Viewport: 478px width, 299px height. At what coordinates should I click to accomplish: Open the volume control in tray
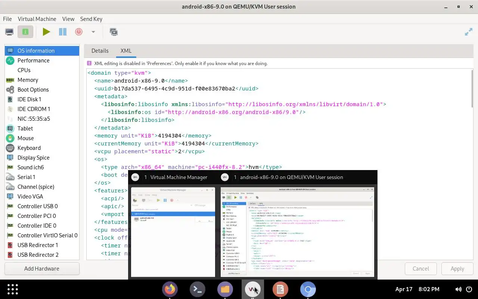pyautogui.click(x=459, y=289)
